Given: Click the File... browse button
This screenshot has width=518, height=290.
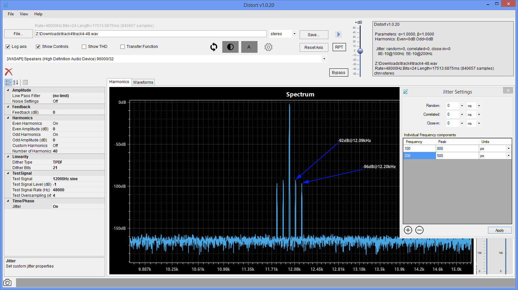Looking at the screenshot, I should [x=19, y=34].
